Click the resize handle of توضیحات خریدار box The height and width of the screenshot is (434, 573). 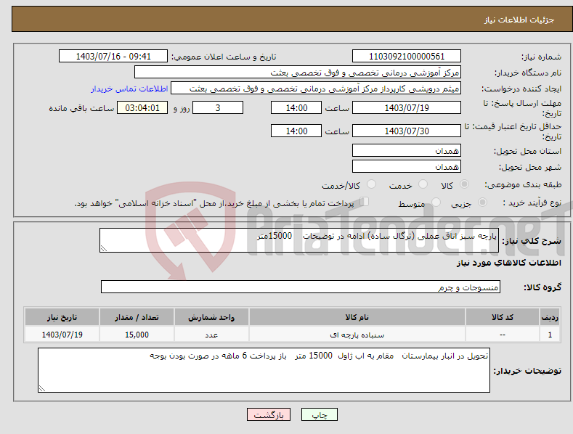(42, 388)
